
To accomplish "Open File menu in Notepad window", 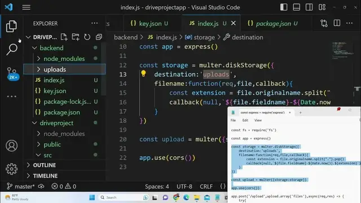I will tap(233, 120).
